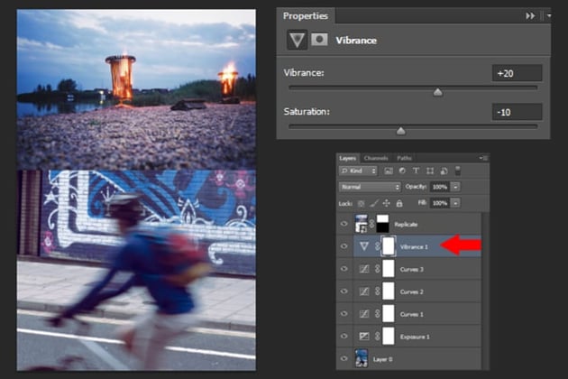Click the Saturation value field

[x=517, y=112]
